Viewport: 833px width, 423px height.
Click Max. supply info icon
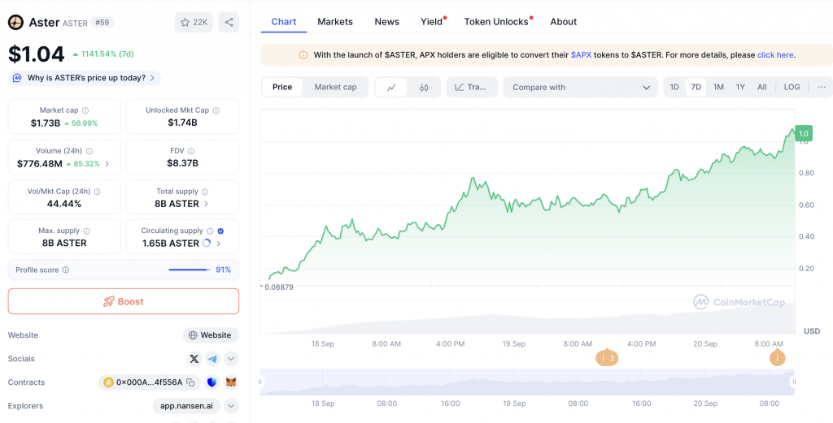point(86,231)
